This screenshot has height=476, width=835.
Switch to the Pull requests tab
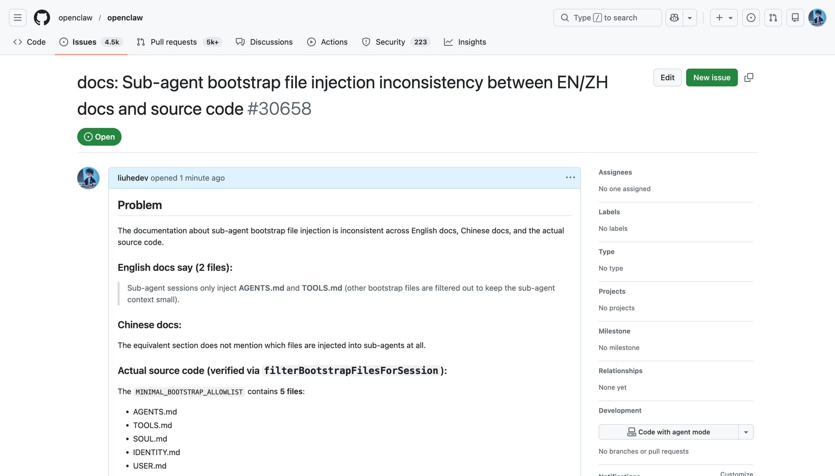[x=173, y=42]
